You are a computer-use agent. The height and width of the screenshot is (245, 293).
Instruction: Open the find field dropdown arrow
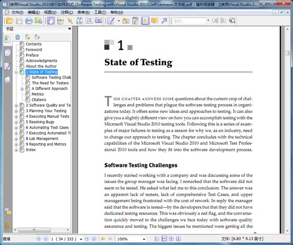click(208, 20)
